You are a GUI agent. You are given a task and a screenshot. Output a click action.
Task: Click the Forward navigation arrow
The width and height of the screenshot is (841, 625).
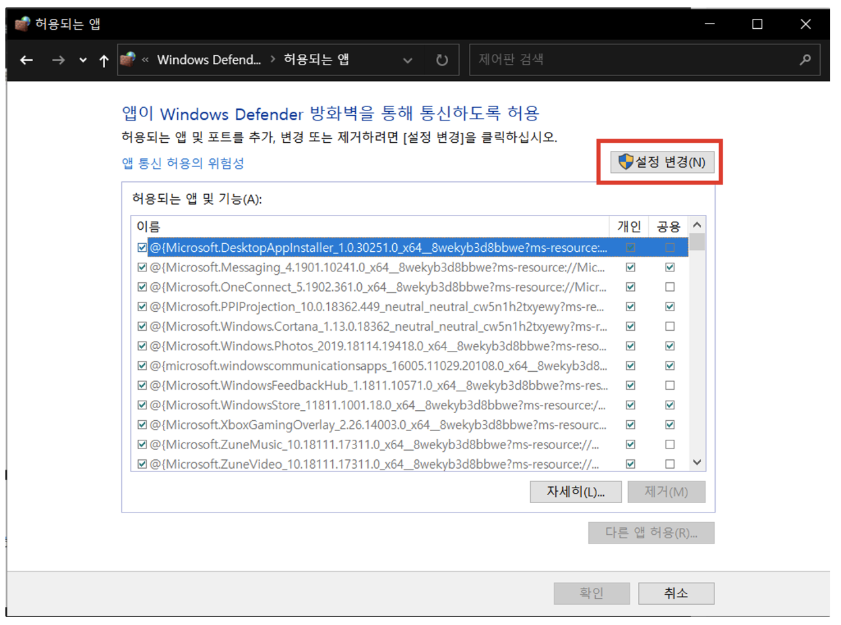[58, 60]
